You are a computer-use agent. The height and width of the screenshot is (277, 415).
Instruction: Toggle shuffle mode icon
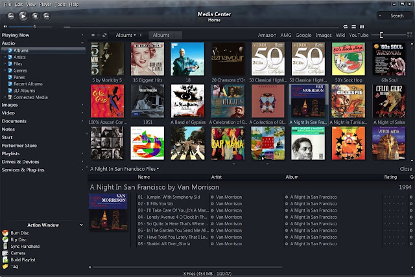353,27
